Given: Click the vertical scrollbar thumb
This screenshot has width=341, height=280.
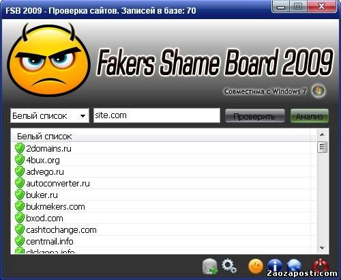Looking at the screenshot, I should (322, 147).
